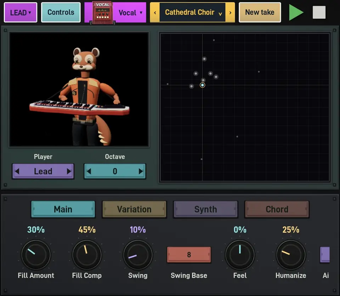
Task: Click the 45% Fill Comp value
Action: tap(87, 230)
